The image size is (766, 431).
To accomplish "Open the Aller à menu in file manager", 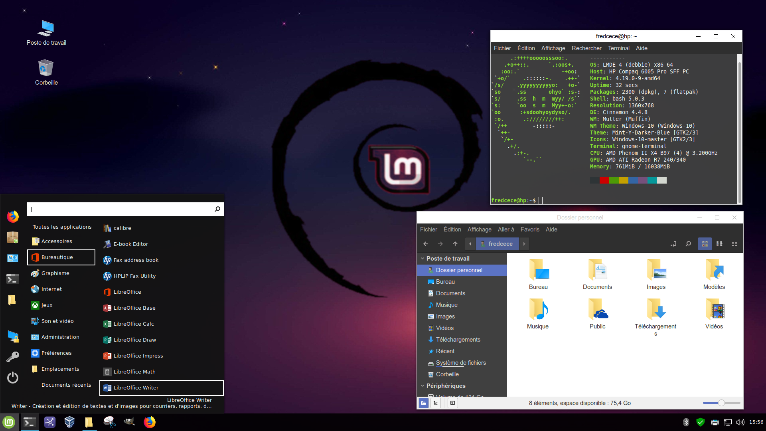I will [506, 229].
